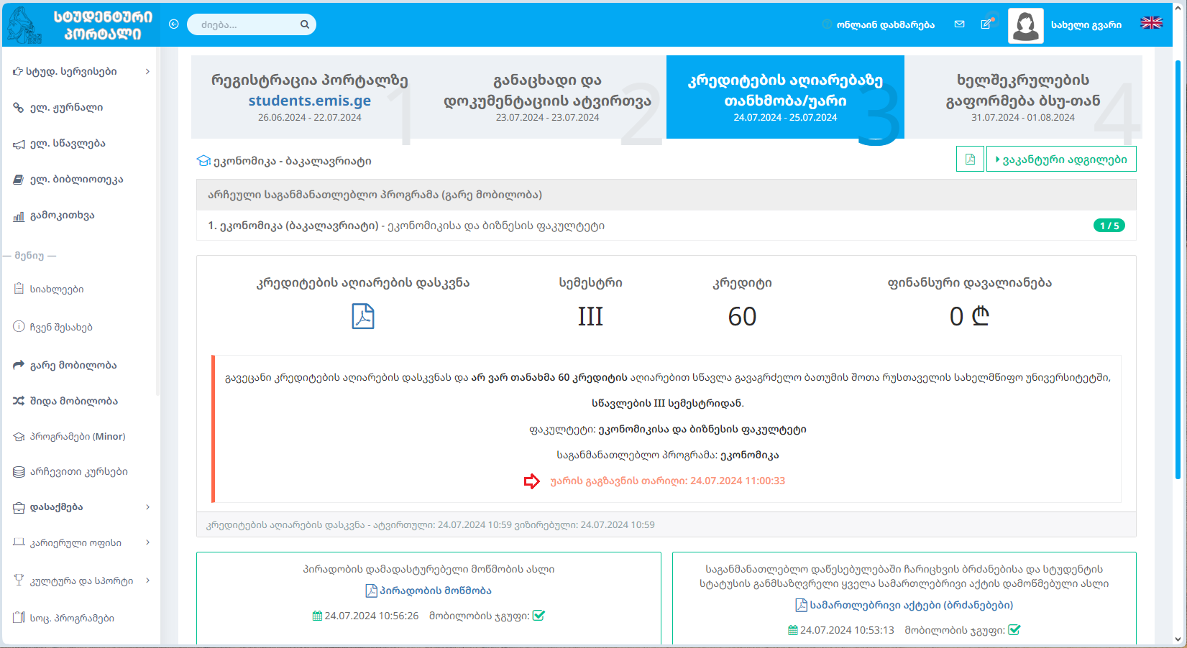Click the ელ. სწავლება megaphone icon
The height and width of the screenshot is (648, 1187).
coord(19,144)
